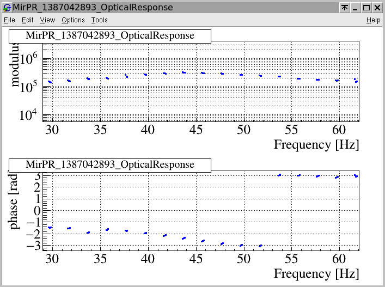Select the lower plot title box

(109, 165)
